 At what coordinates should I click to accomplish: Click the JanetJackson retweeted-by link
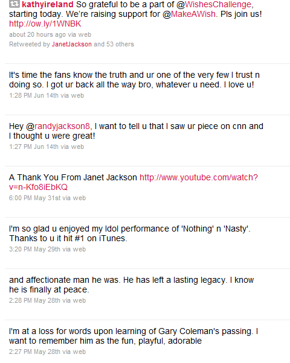[x=72, y=44]
